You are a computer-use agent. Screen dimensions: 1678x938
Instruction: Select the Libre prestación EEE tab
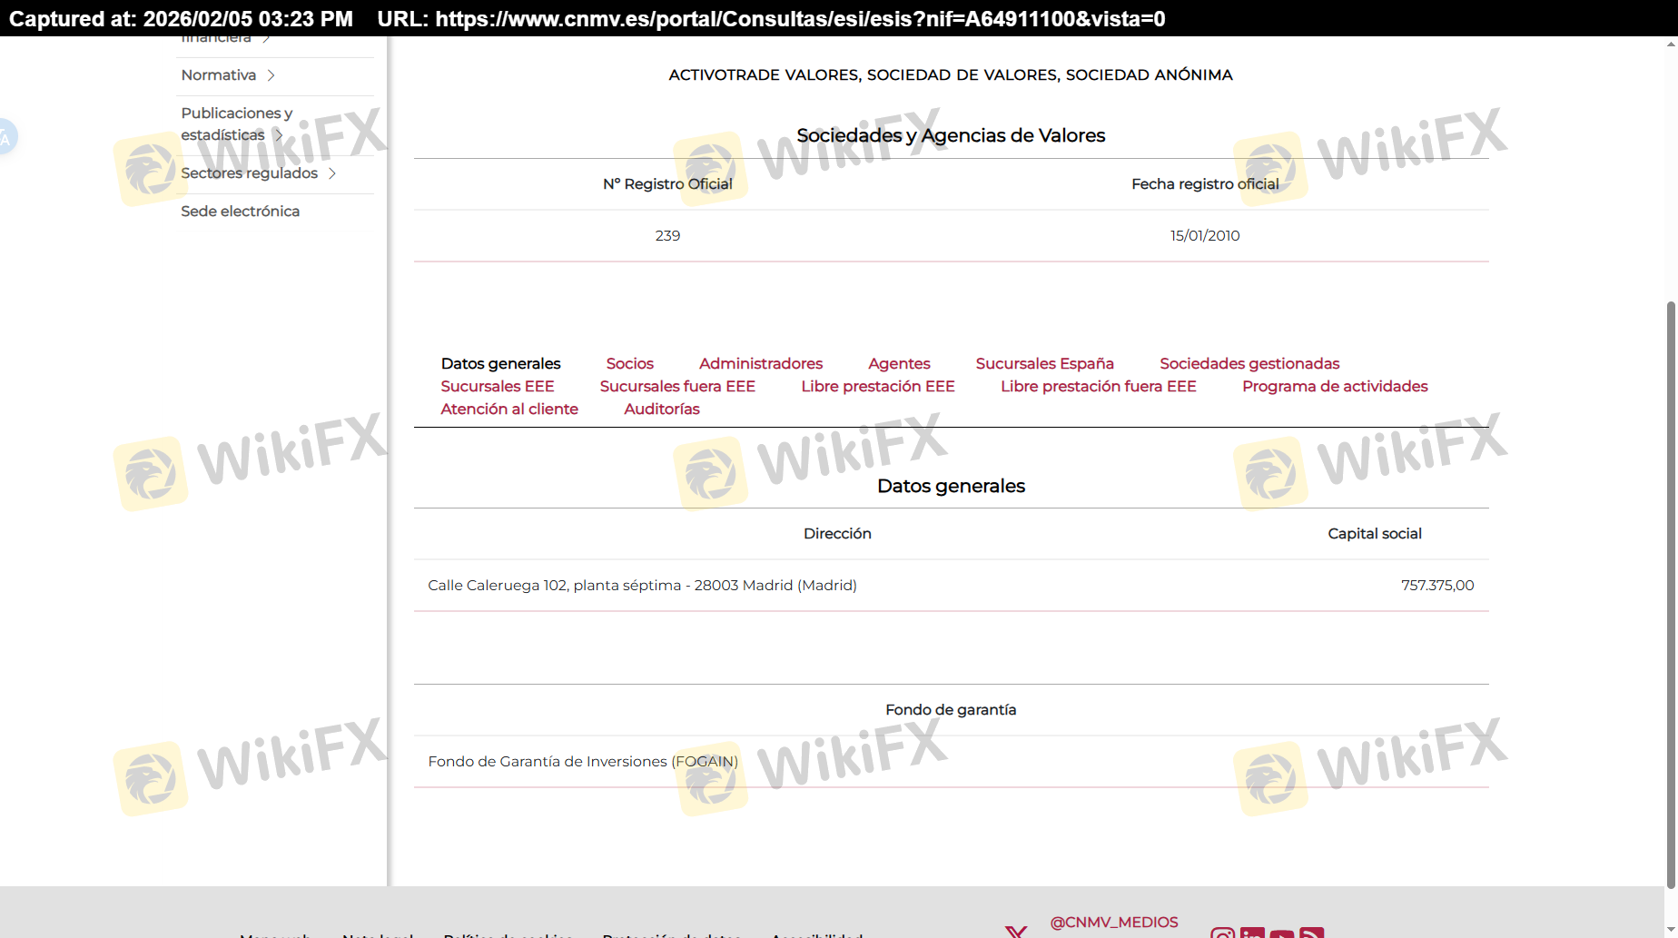click(x=878, y=386)
